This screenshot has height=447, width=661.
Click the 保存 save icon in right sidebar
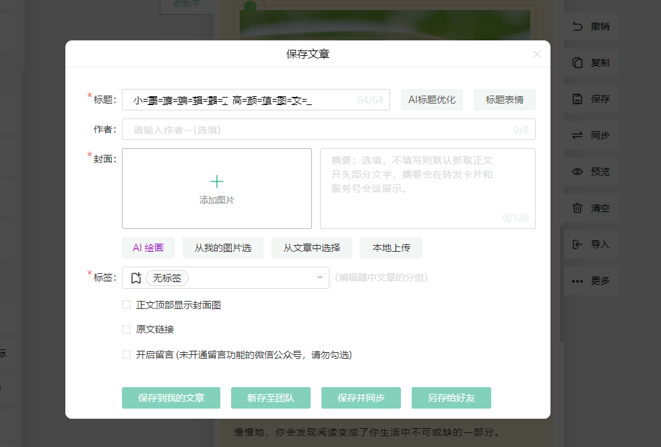577,99
